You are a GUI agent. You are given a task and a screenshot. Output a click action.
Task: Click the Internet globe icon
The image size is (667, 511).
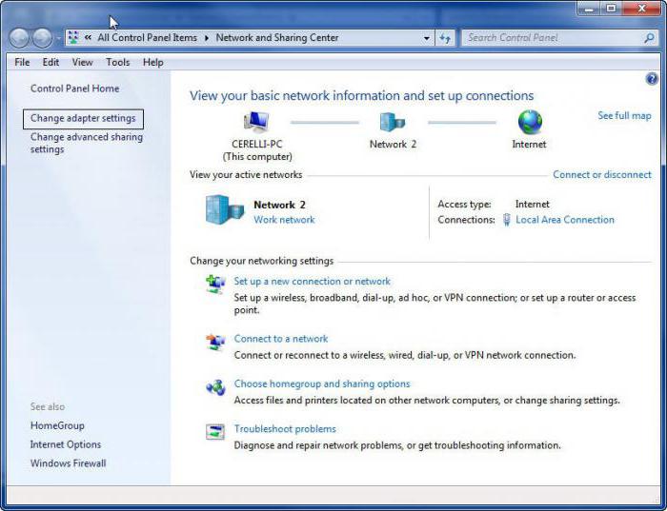(530, 122)
